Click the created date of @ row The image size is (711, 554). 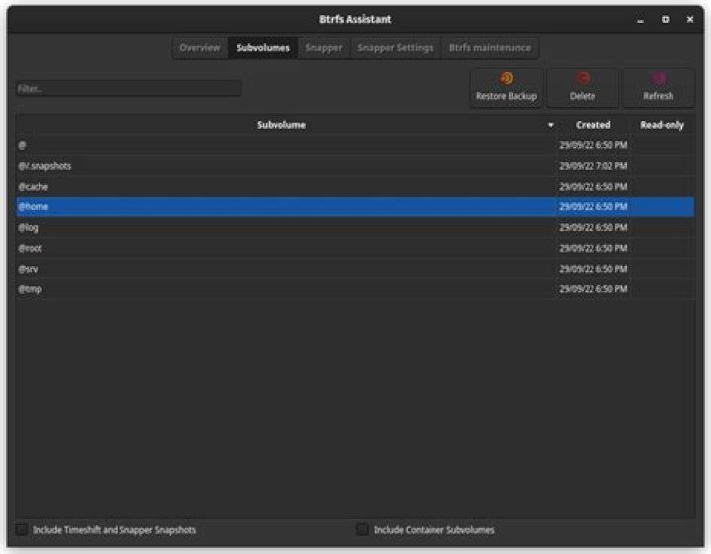pyautogui.click(x=593, y=145)
